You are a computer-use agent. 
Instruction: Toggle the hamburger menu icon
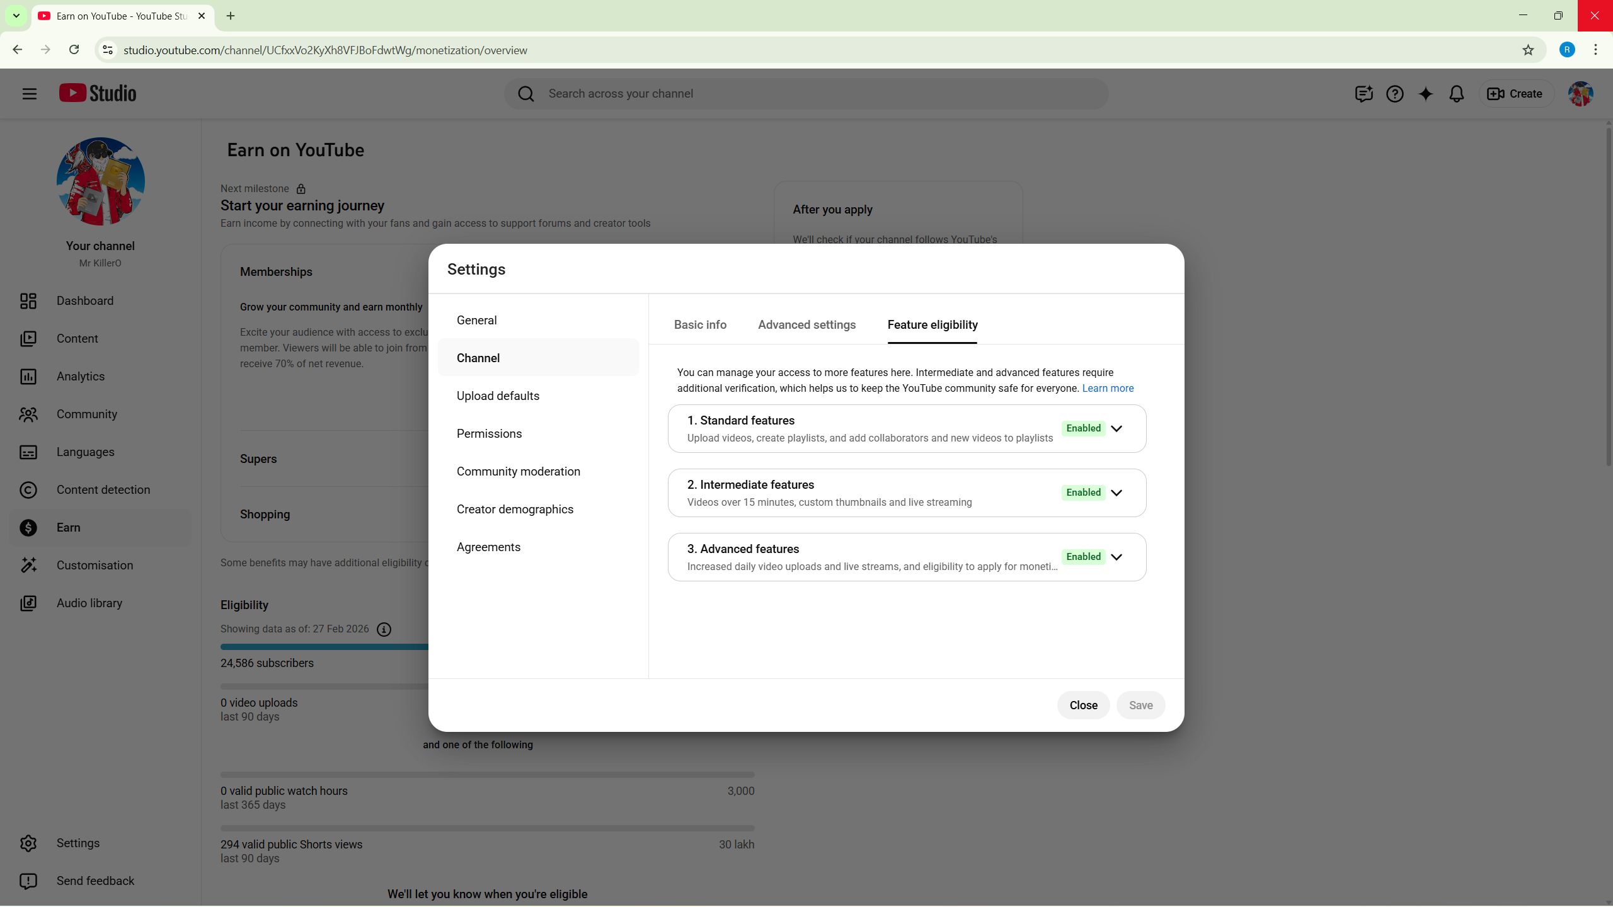pos(29,94)
